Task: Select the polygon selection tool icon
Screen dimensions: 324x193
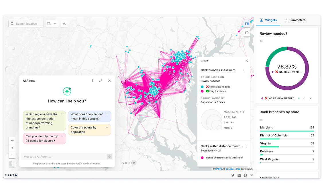Action: coord(49,23)
